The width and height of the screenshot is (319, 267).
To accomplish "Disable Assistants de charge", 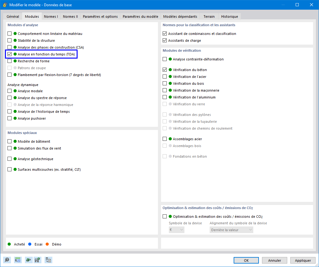I will coord(164,40).
